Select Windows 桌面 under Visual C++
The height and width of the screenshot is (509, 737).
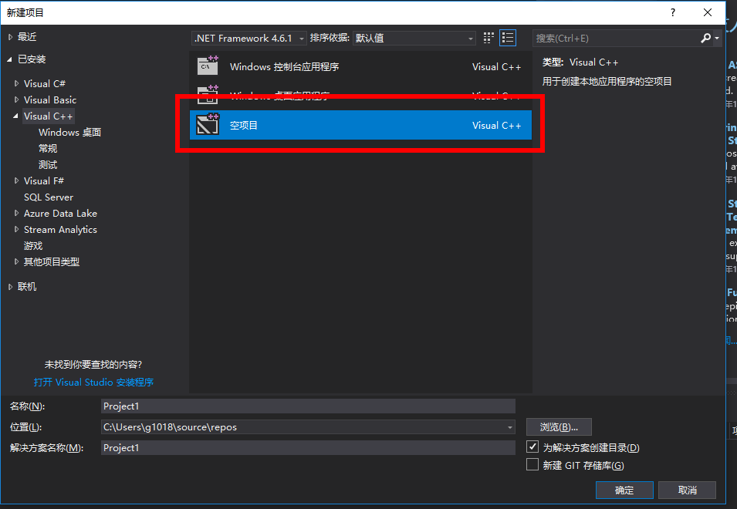pos(69,133)
